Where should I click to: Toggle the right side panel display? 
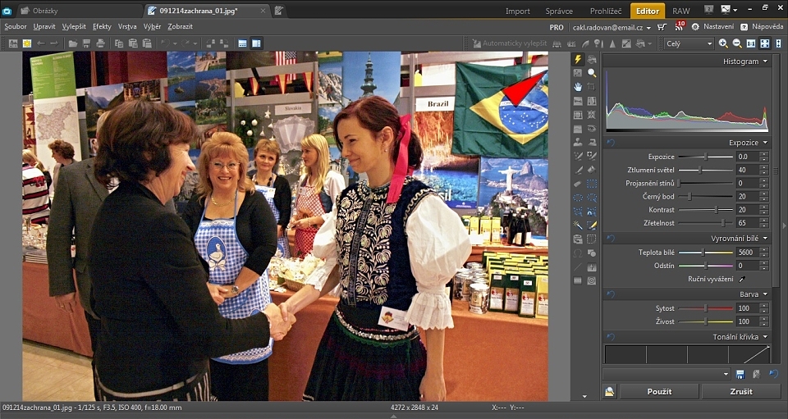(256, 43)
